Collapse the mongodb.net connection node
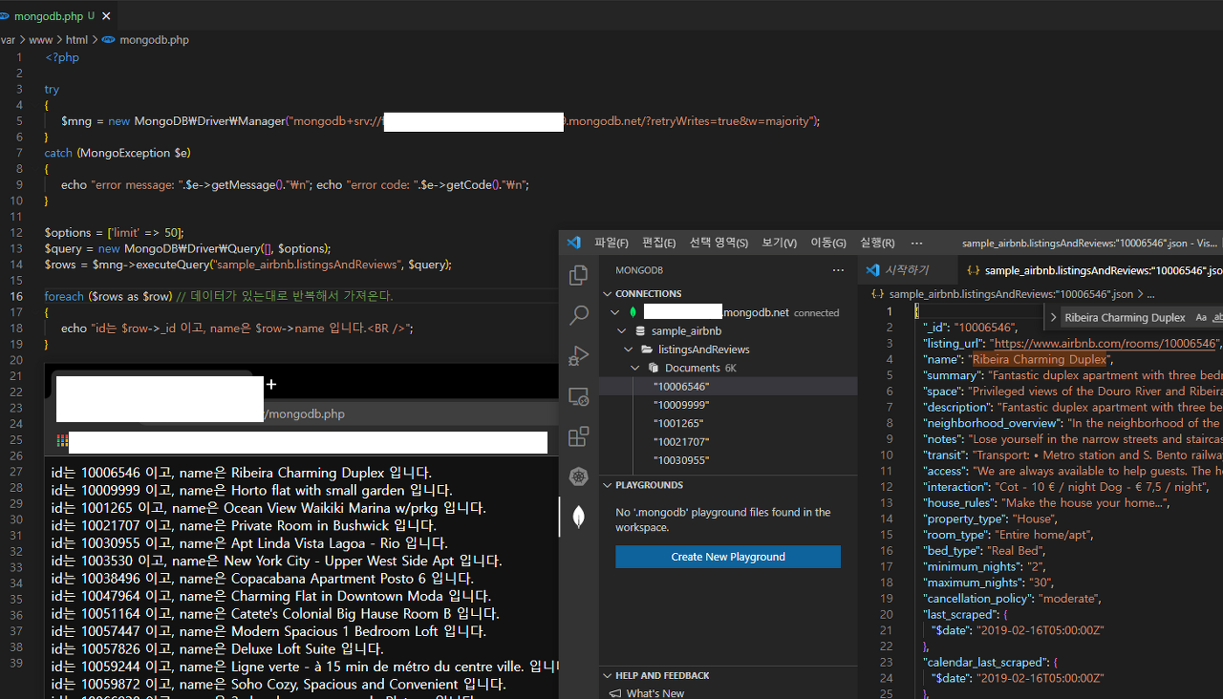The height and width of the screenshot is (699, 1223). tap(615, 312)
